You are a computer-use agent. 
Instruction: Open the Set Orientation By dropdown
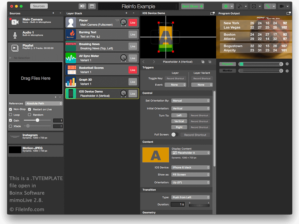[190, 101]
